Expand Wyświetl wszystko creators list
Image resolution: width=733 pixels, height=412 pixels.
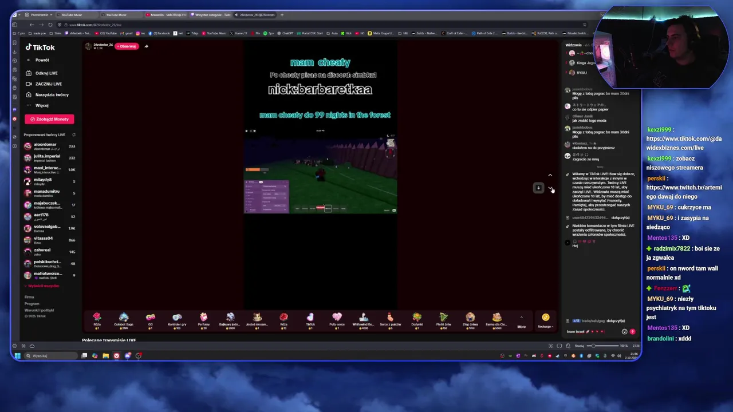pos(42,286)
